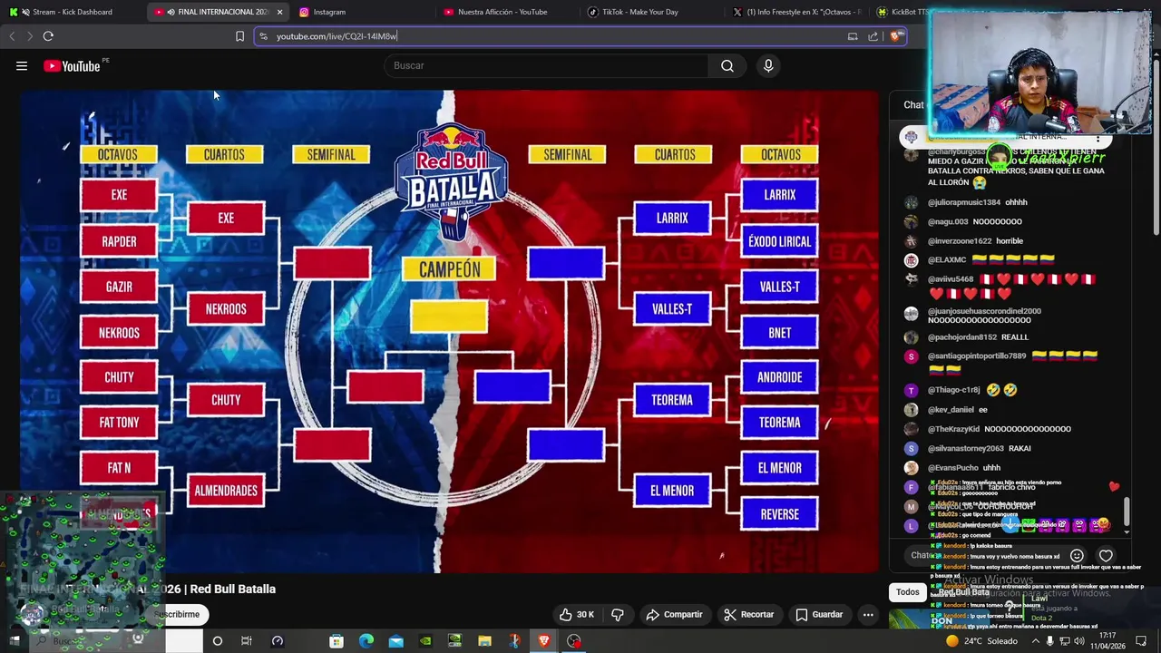Open the Brave Shields lion icon
Image resolution: width=1161 pixels, height=653 pixels.
[895, 36]
